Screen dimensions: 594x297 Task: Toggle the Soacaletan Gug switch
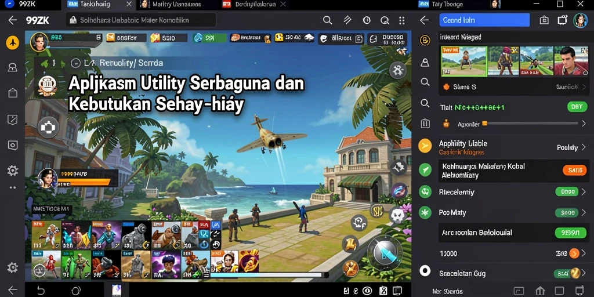[567, 273]
